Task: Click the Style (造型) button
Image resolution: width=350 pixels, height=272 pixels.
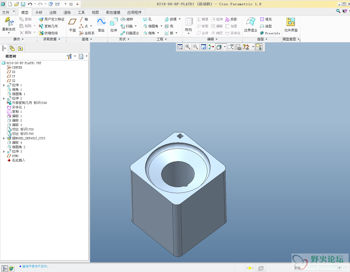Action: click(x=266, y=26)
